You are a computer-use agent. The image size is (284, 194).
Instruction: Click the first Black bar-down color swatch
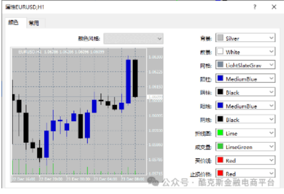[x=220, y=92]
